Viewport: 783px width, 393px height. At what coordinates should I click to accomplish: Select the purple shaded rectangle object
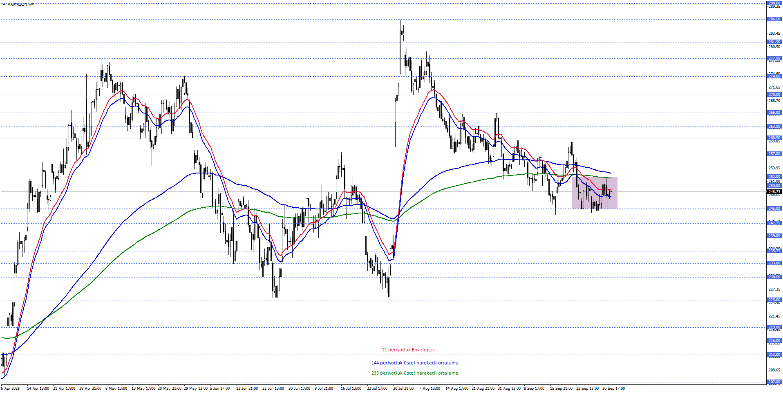point(594,193)
